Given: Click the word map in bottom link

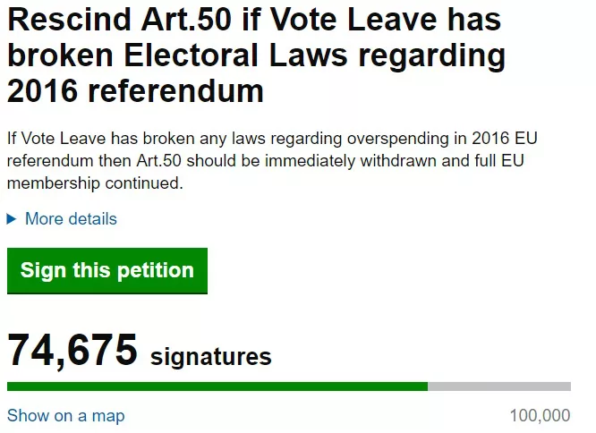Looking at the screenshot, I should [108, 416].
